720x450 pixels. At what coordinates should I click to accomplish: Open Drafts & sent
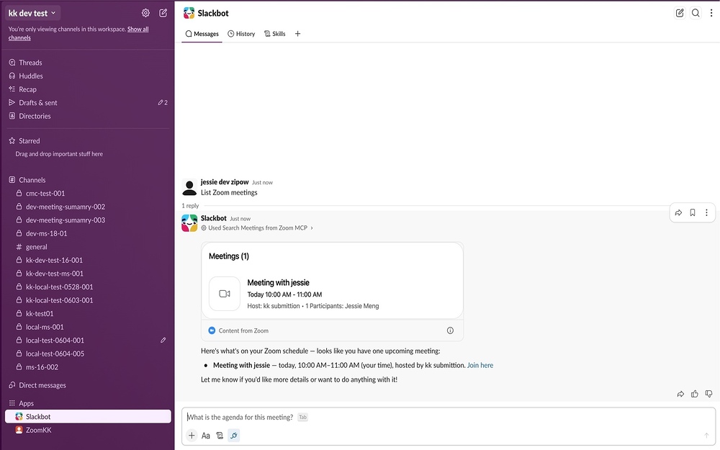(38, 102)
